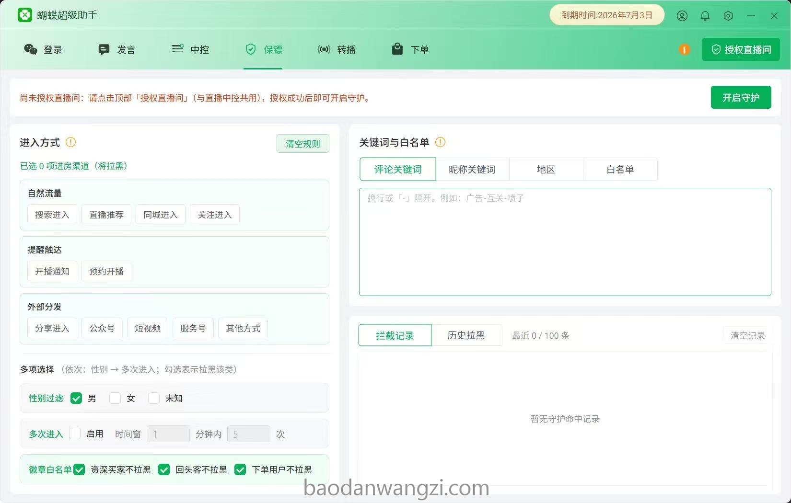Screen dimensions: 791x503
Task: Select the 昵称关键词 tab
Action: [472, 170]
